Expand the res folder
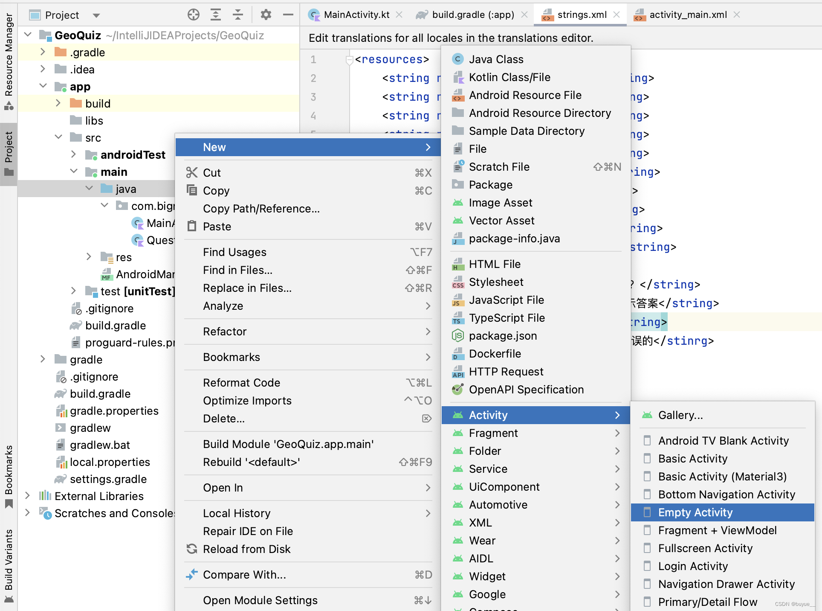Image resolution: width=822 pixels, height=611 pixels. [89, 257]
